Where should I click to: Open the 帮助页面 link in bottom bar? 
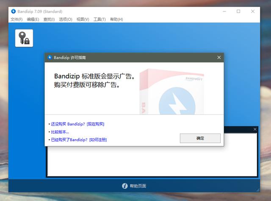138,186
